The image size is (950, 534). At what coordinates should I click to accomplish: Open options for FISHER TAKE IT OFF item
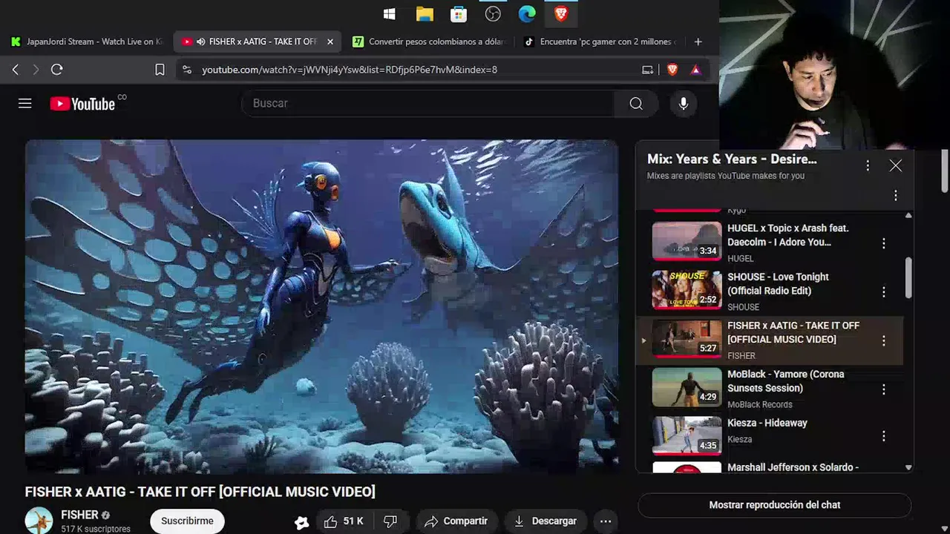[883, 340]
